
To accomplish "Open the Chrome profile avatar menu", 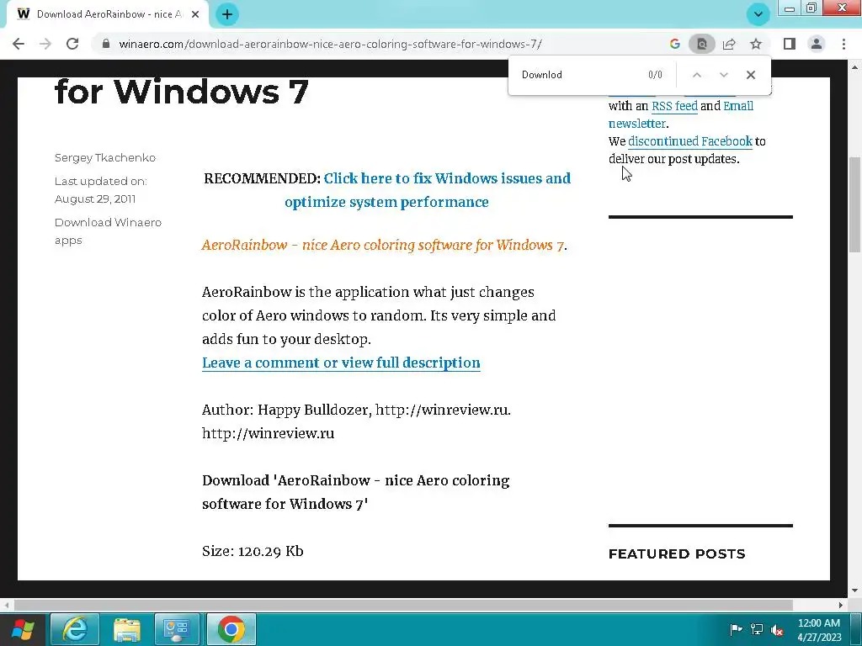I will tap(817, 44).
